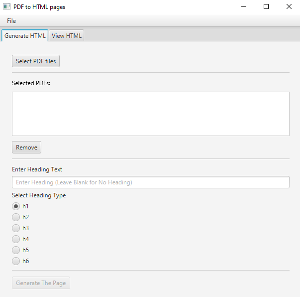Viewport: 300px width, 297px height.
Task: Select the h1 heading type
Action: tap(16, 206)
